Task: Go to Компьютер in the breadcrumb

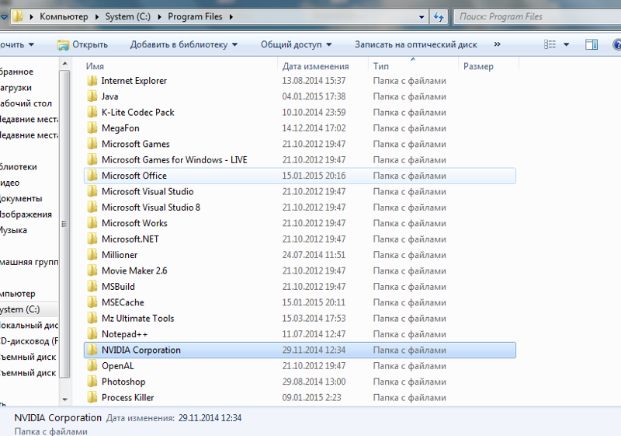Action: [x=64, y=16]
